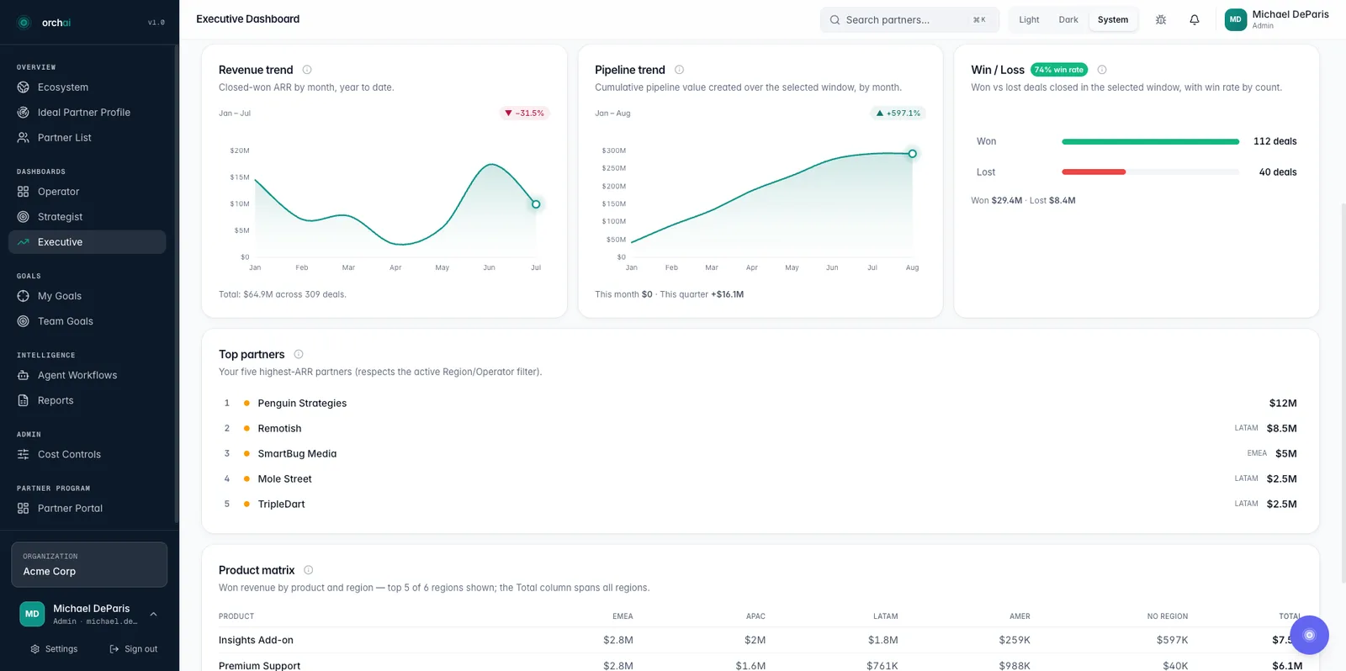Click the $12M Penguin Strategies value
The width and height of the screenshot is (1346, 671).
(1283, 404)
